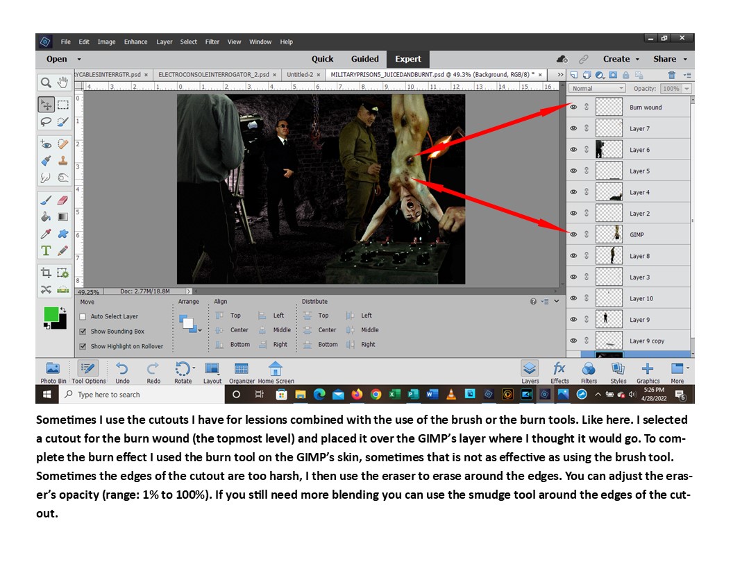
Task: Activate the Crop tool
Action: pyautogui.click(x=46, y=272)
